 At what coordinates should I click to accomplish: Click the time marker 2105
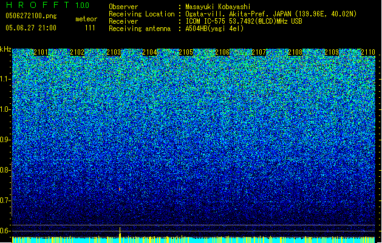186,52
